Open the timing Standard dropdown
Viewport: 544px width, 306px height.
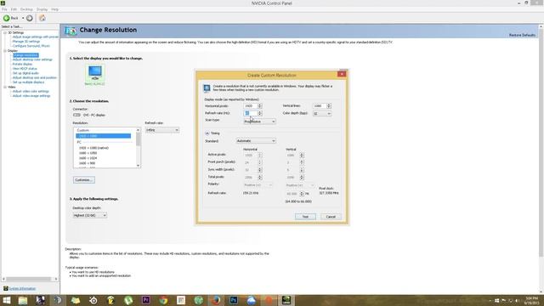[x=256, y=141]
